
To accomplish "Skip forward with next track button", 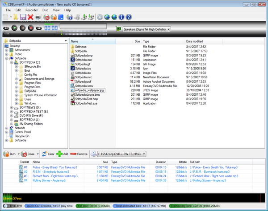I will pos(39,28).
